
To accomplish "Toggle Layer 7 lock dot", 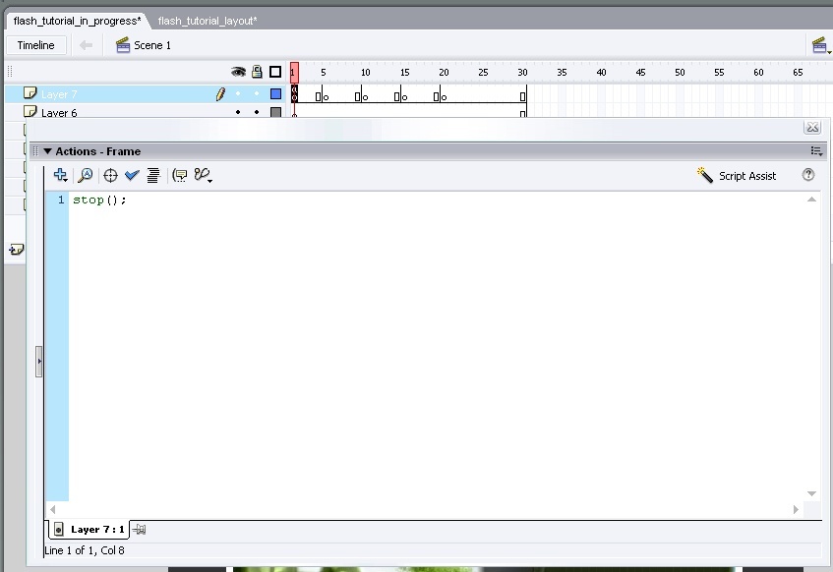I will tap(257, 93).
